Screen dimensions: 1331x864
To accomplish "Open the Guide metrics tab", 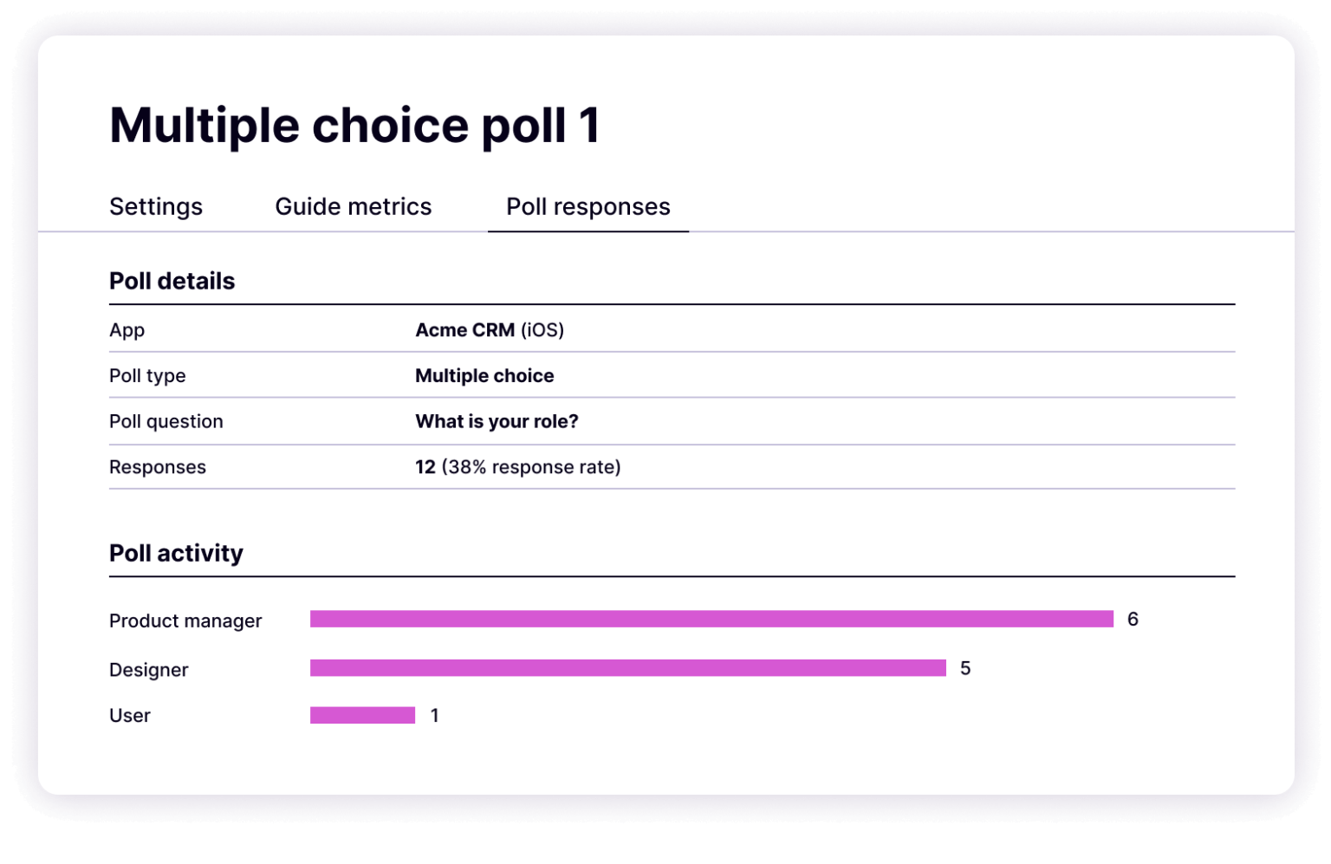I will click(354, 206).
